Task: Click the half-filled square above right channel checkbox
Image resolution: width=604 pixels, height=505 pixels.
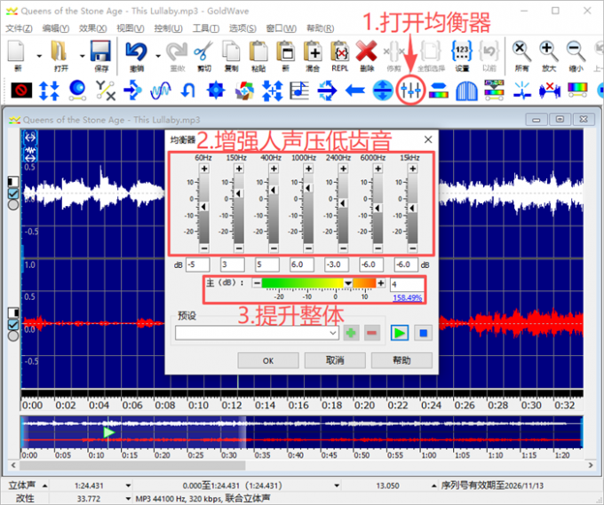Action: pos(13,312)
